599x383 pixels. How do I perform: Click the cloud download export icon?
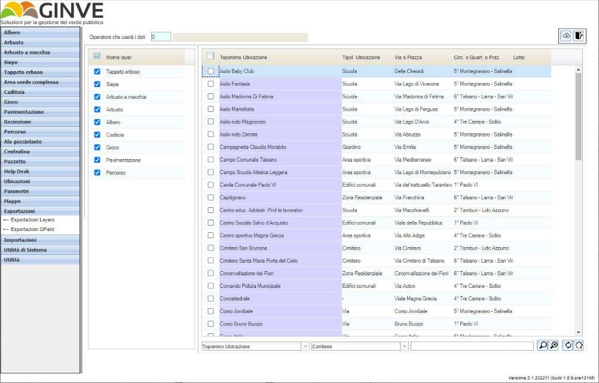(x=566, y=36)
